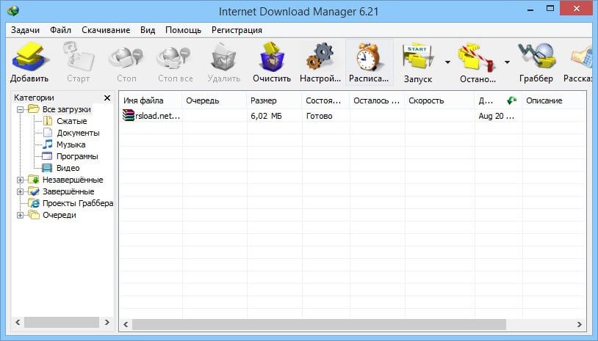Open the Помощь menu
The height and width of the screenshot is (341, 598).
coord(183,30)
